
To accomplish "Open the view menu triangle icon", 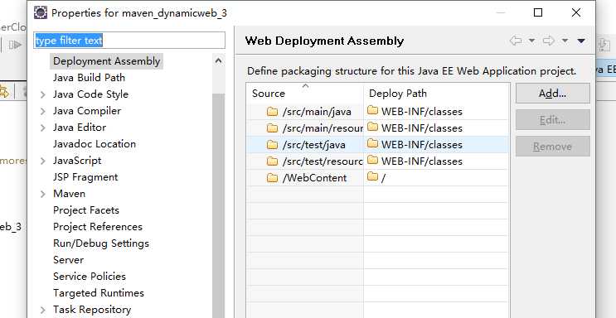I will pos(581,41).
